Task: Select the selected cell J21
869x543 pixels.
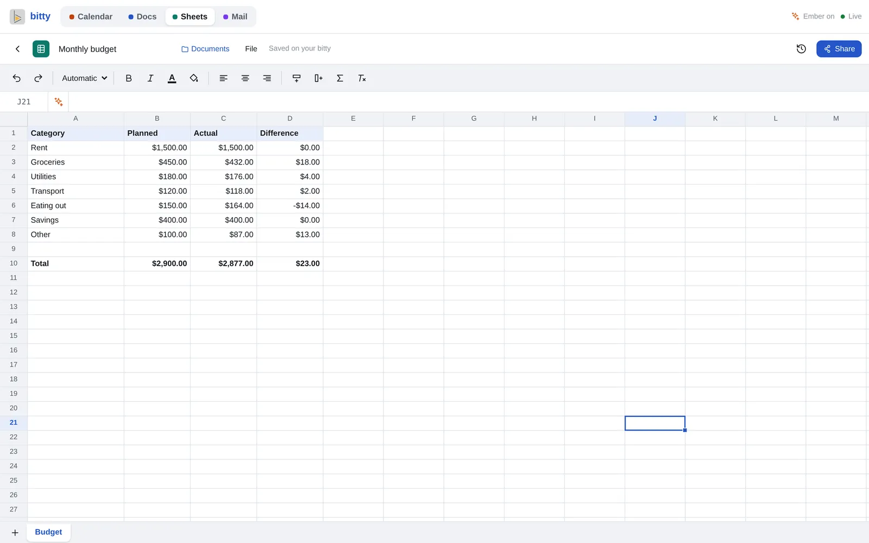Action: click(x=655, y=423)
